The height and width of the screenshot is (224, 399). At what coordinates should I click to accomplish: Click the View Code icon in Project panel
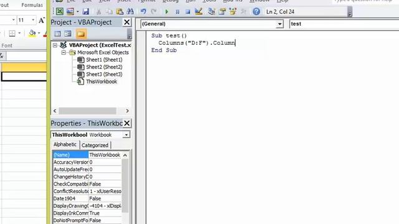coord(57,34)
